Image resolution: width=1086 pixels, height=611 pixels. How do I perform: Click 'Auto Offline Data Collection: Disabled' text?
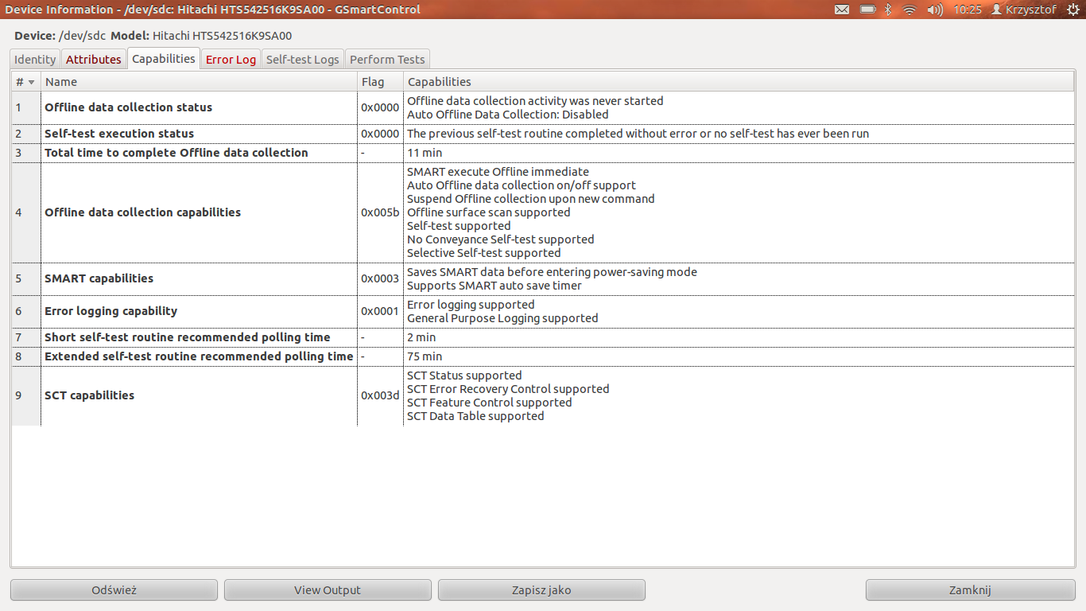pyautogui.click(x=508, y=115)
